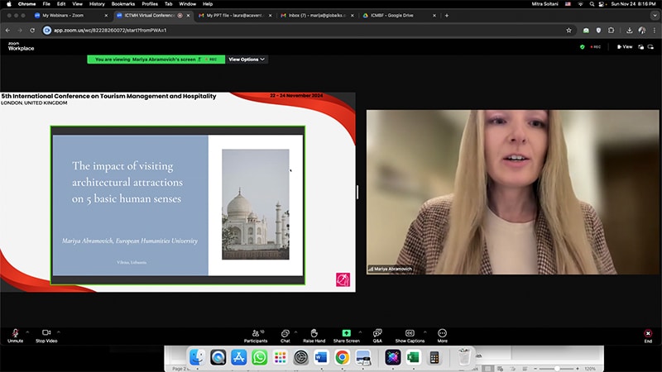Open the More options menu
Image resolution: width=662 pixels, height=372 pixels.
click(x=443, y=332)
